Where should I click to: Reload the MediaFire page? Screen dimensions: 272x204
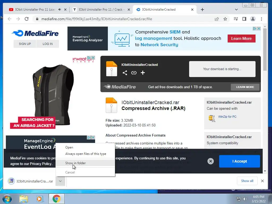pyautogui.click(x=27, y=19)
